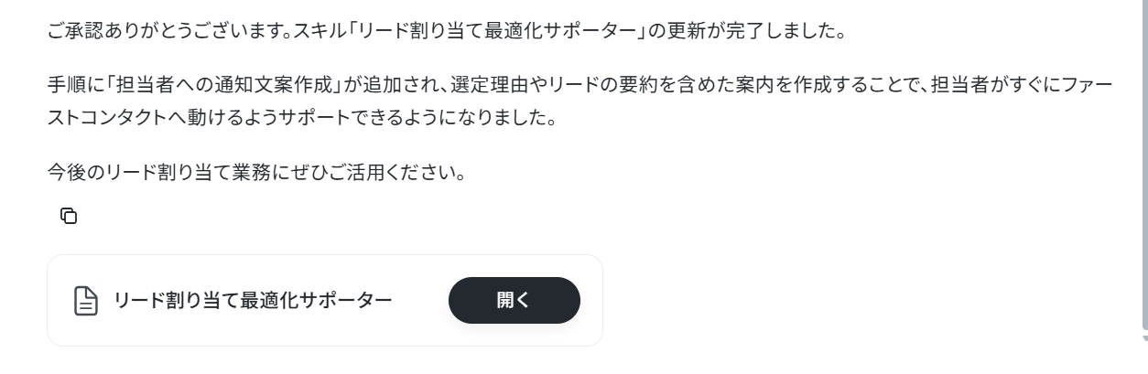Click the document icon in the skill card
1148x374 pixels.
click(x=85, y=301)
